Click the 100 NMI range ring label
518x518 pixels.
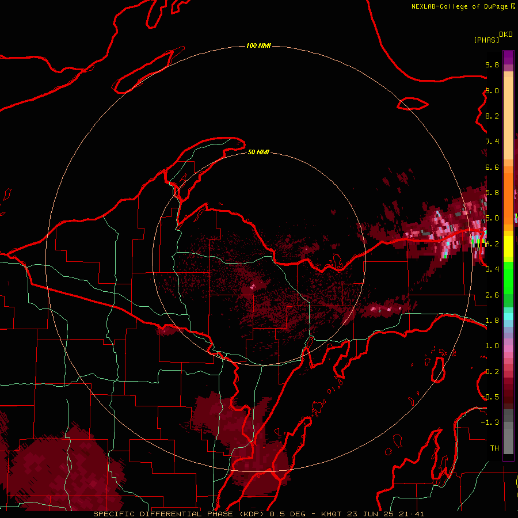pos(258,45)
